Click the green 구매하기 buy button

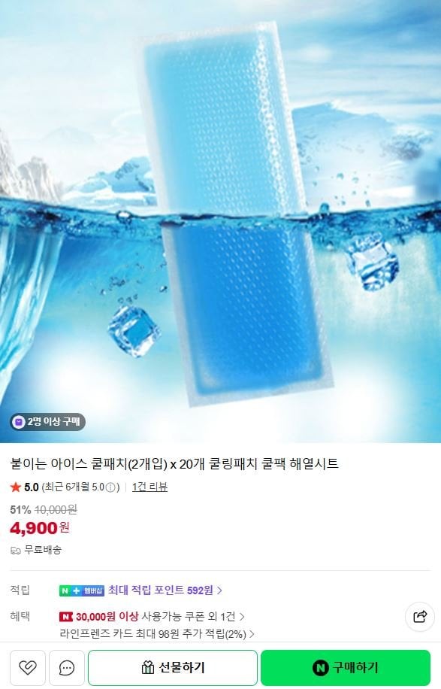[346, 667]
